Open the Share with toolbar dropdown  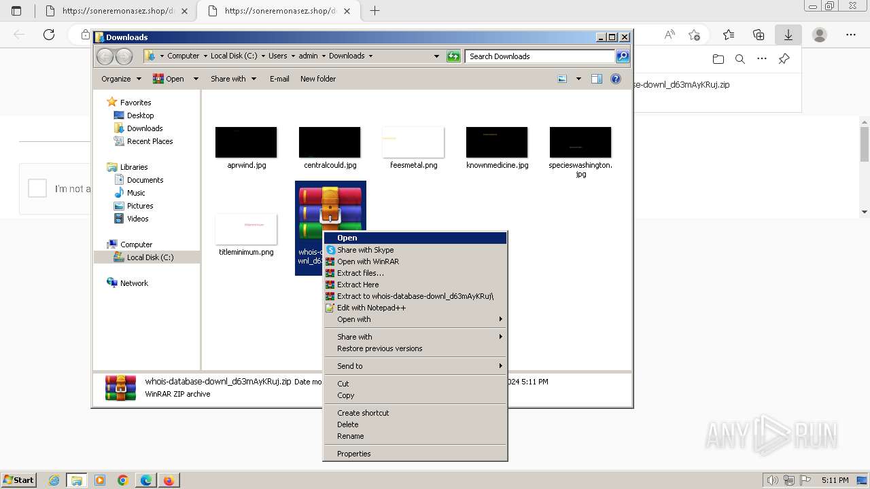click(x=233, y=79)
